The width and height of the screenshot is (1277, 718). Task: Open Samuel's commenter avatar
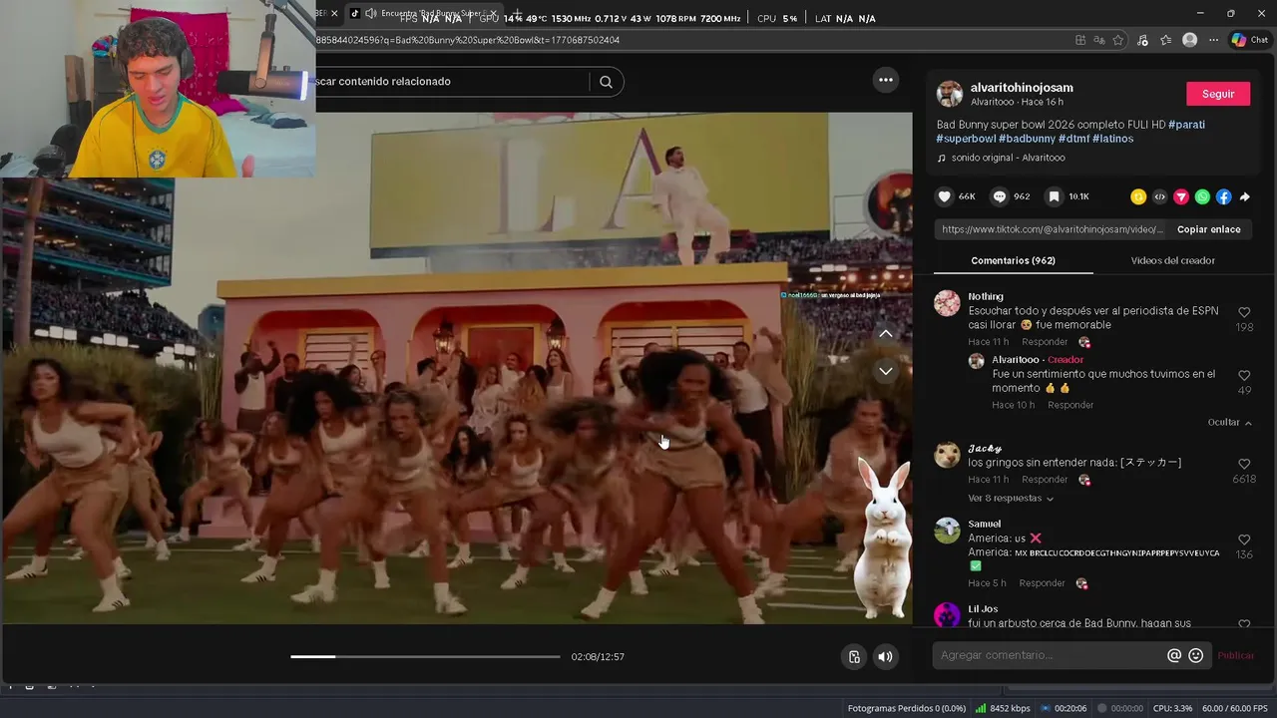947,531
